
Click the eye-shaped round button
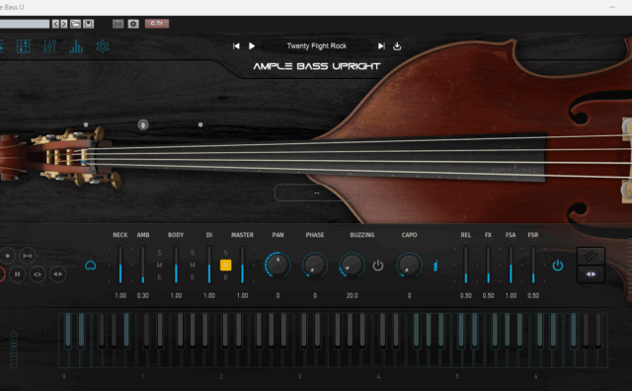click(x=38, y=274)
